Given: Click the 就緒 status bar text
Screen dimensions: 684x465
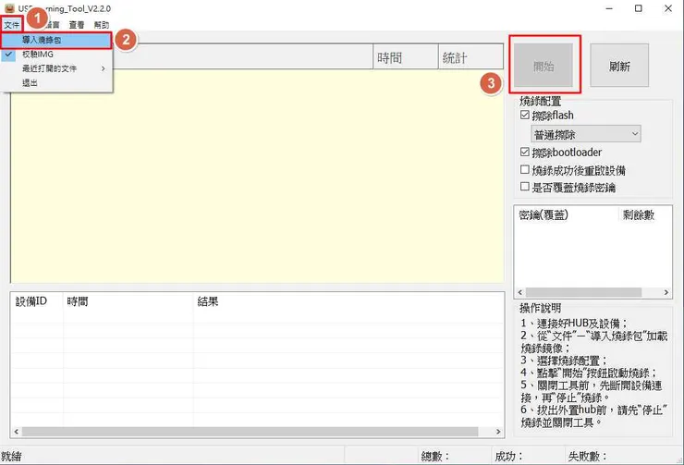Looking at the screenshot, I should [x=11, y=457].
